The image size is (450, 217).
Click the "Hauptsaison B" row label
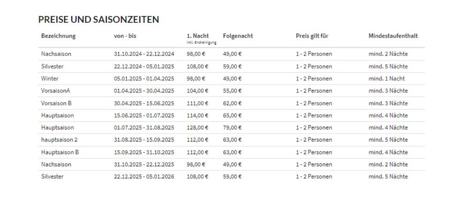coord(60,152)
